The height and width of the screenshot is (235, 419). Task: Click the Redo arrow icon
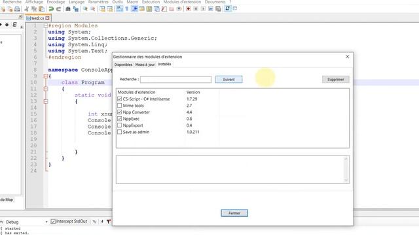pyautogui.click(x=58, y=8)
